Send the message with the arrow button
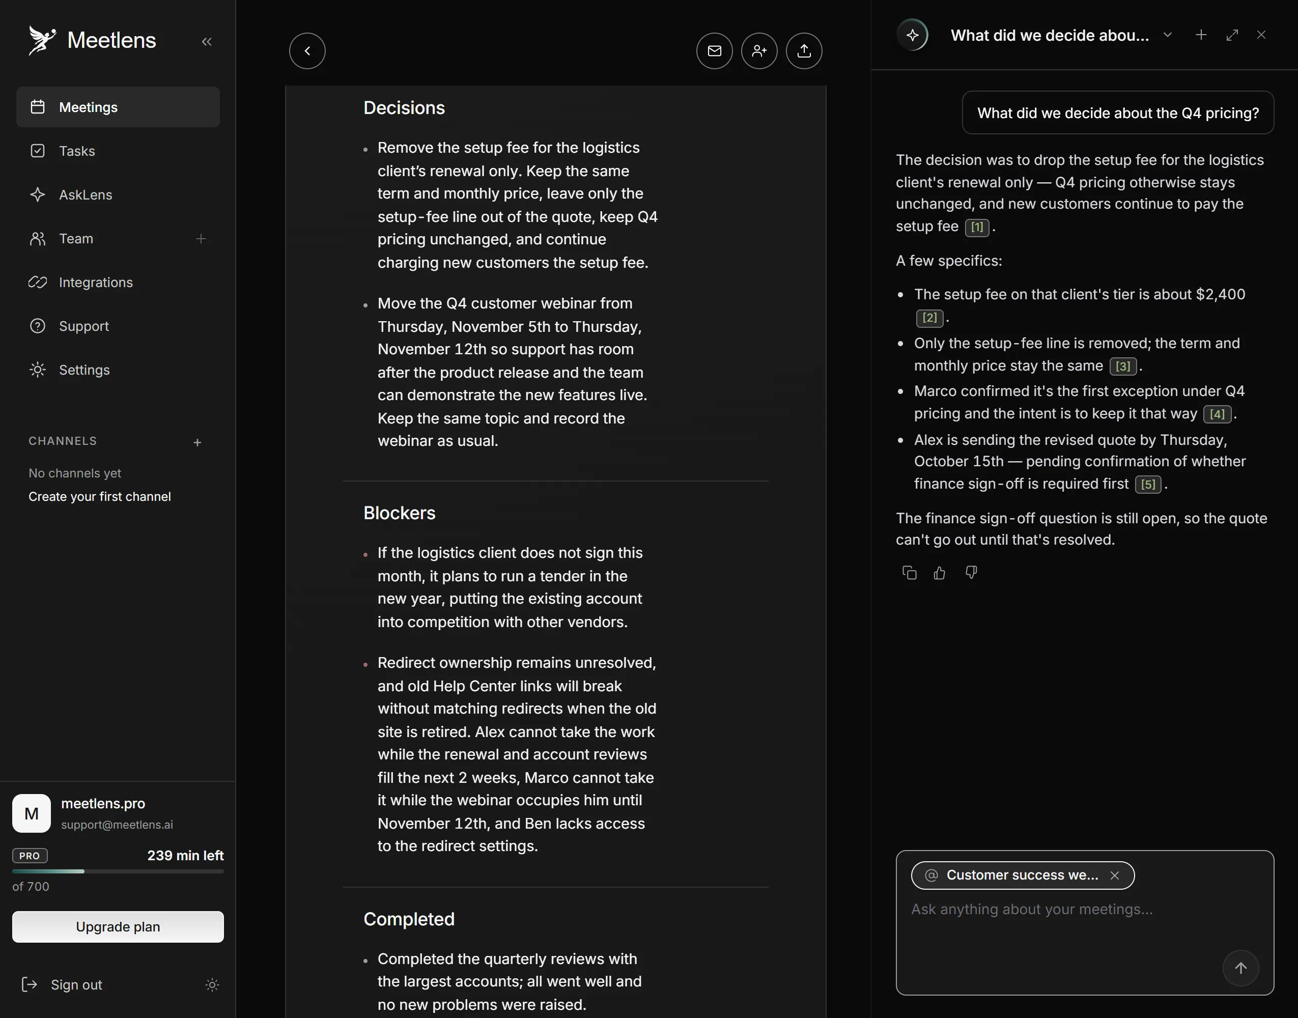Screen dimensions: 1298x1018 click(1241, 968)
